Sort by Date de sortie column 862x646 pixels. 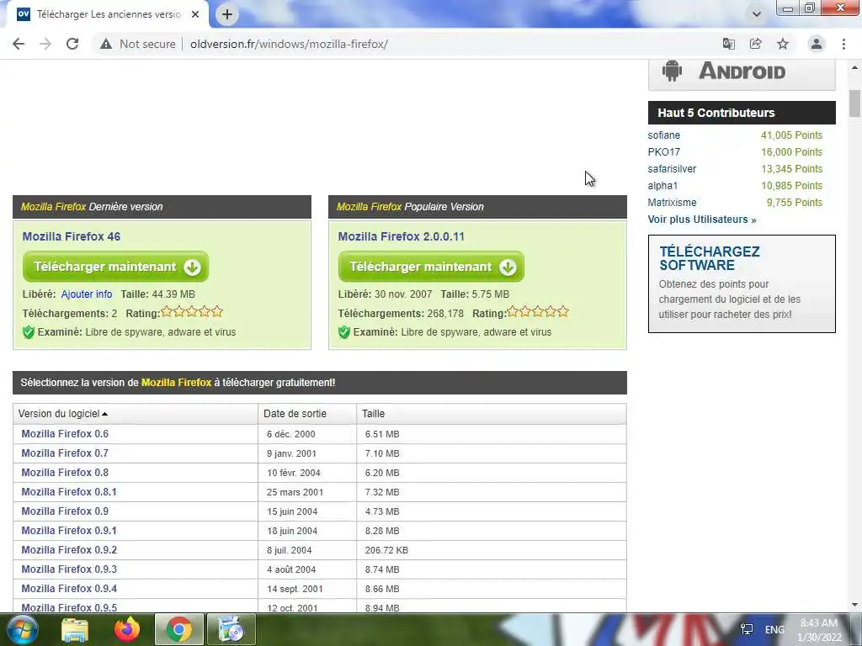(x=306, y=414)
